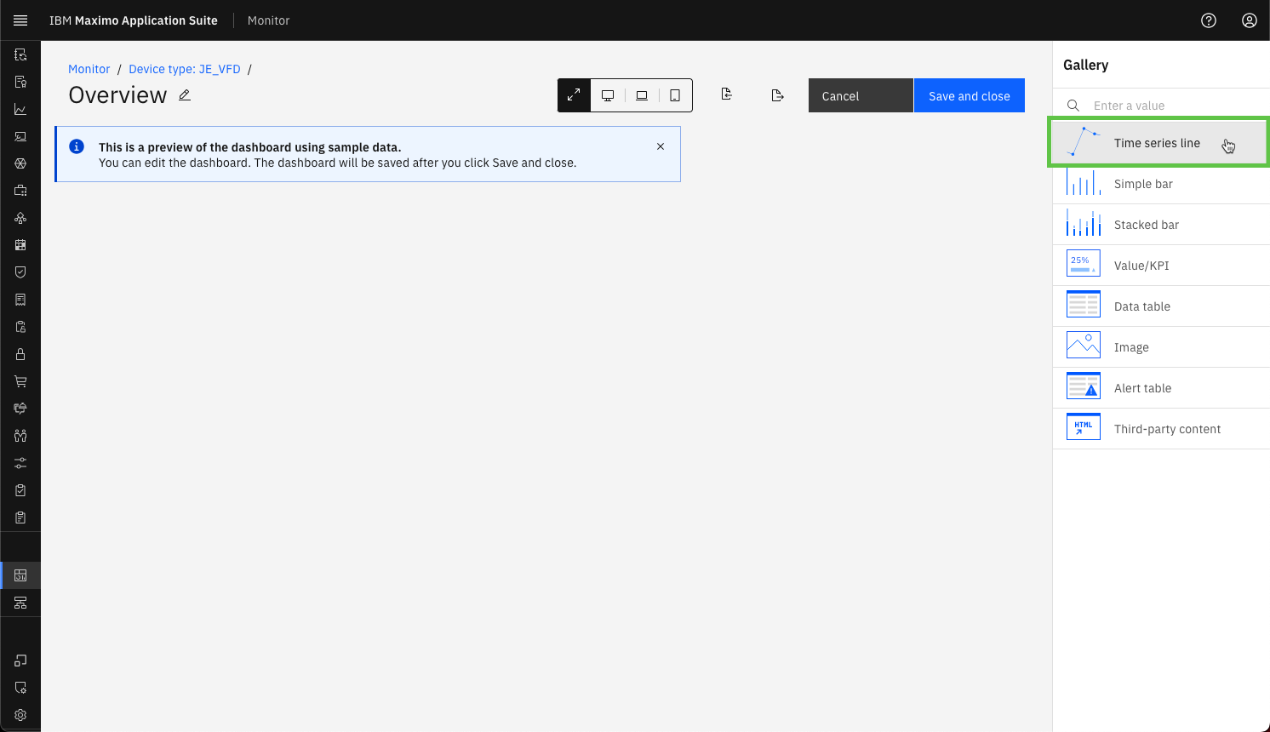Focus the Gallery search field
1270x732 pixels.
click(1161, 106)
